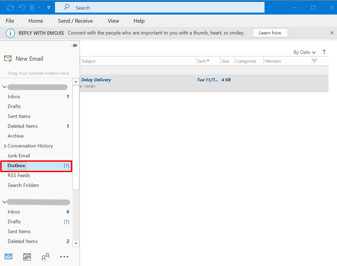
Task: Click the Learn how button
Action: [x=270, y=33]
